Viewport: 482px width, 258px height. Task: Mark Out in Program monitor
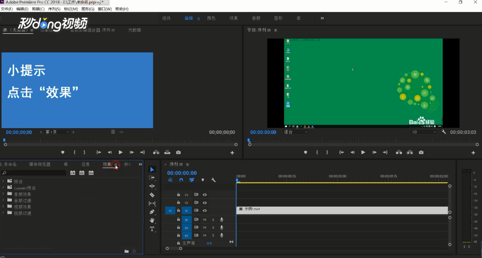pos(327,152)
